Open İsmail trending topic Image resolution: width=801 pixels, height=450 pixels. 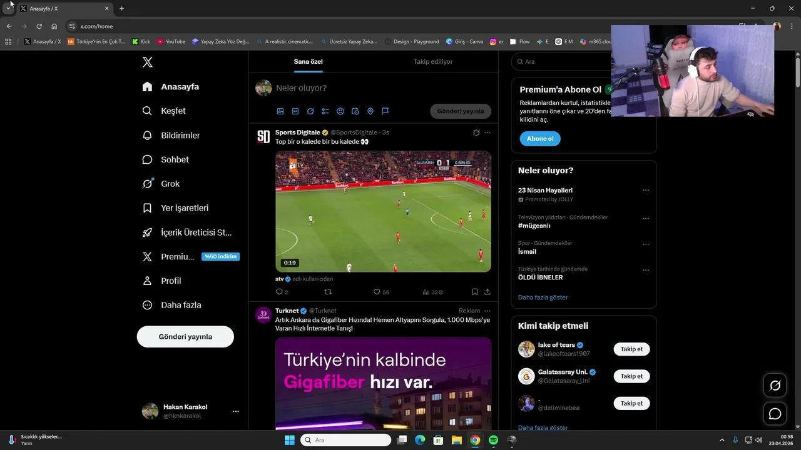(x=527, y=251)
